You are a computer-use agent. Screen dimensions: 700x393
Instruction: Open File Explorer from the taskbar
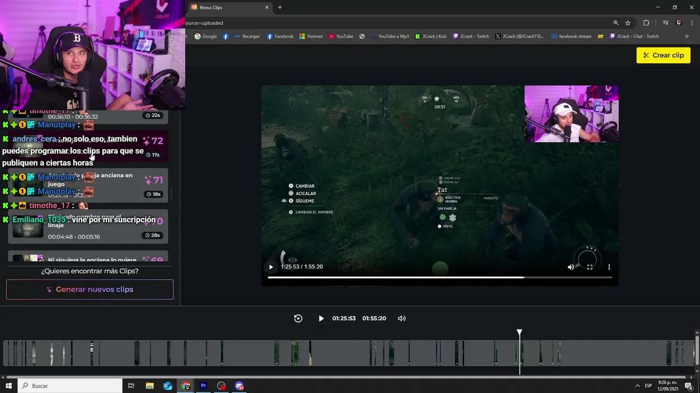point(149,386)
